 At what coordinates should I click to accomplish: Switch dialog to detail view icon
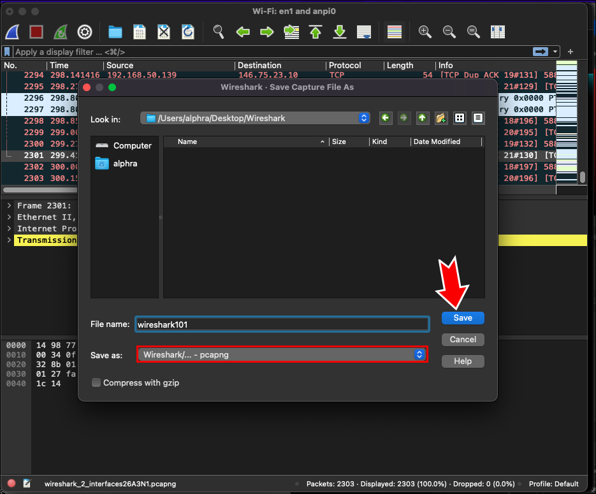(x=478, y=118)
